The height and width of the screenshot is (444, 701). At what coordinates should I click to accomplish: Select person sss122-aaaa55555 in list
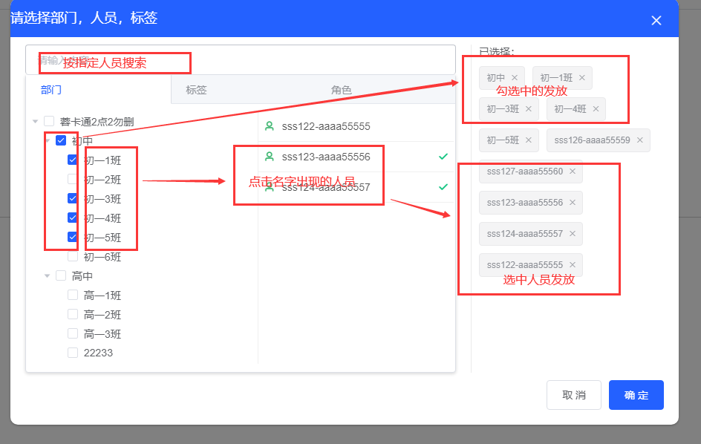(x=325, y=127)
